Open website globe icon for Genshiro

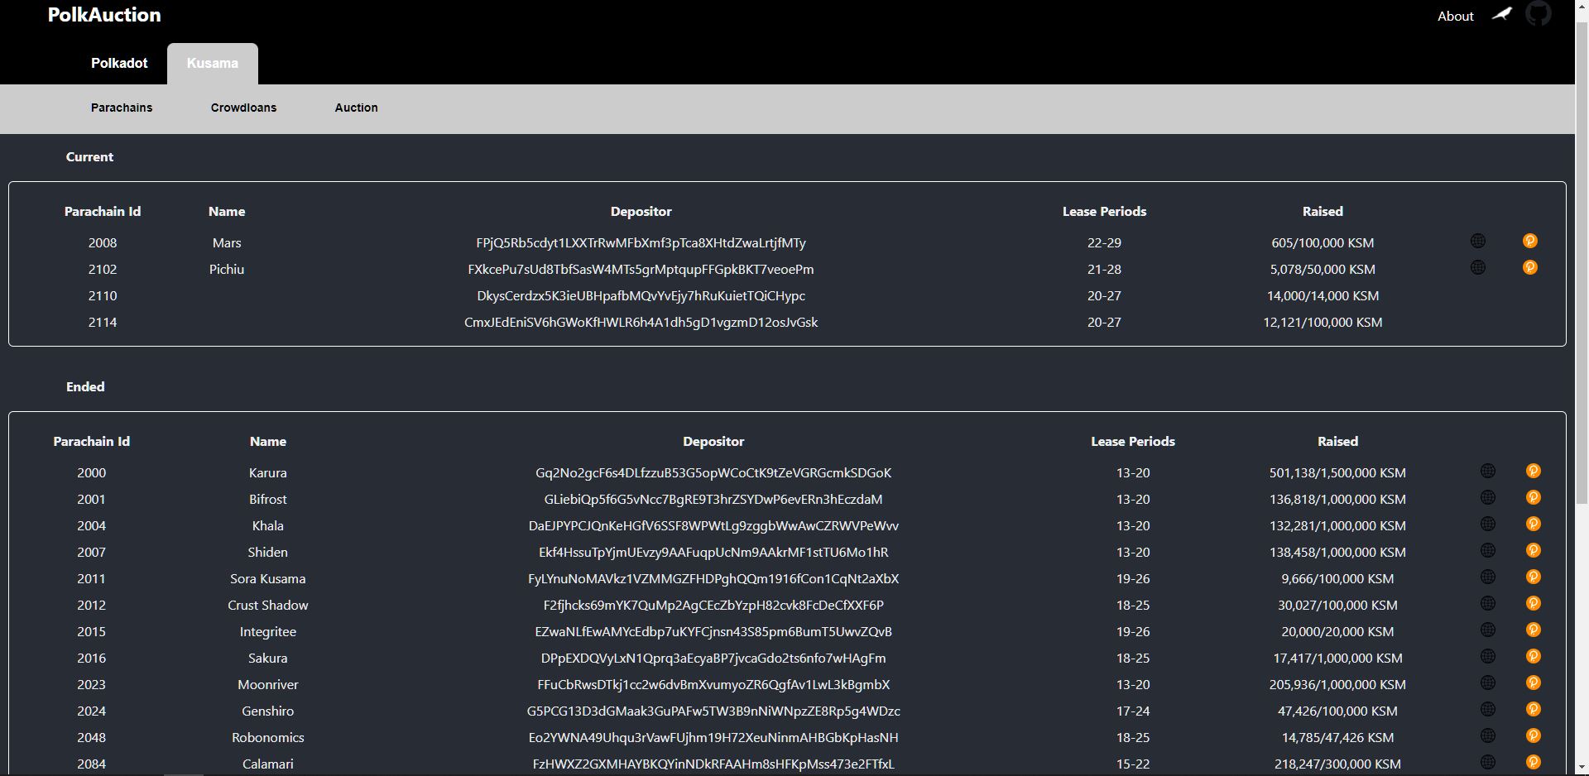click(1488, 709)
